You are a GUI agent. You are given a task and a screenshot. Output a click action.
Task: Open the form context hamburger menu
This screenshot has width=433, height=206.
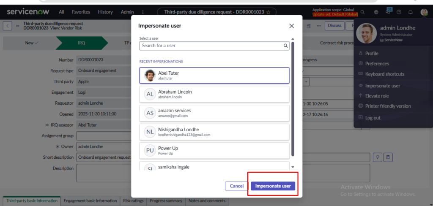(18, 26)
